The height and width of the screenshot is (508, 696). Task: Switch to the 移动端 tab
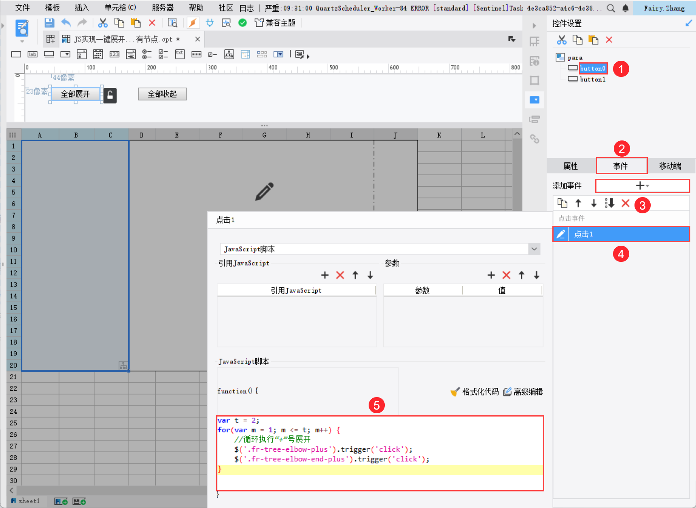[x=670, y=166]
